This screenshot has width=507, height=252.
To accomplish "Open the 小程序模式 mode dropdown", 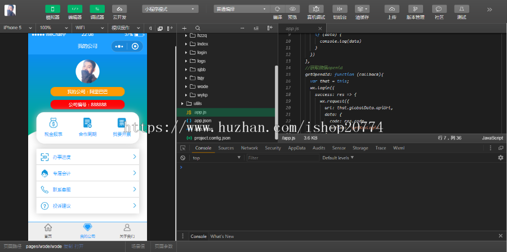I will (170, 9).
